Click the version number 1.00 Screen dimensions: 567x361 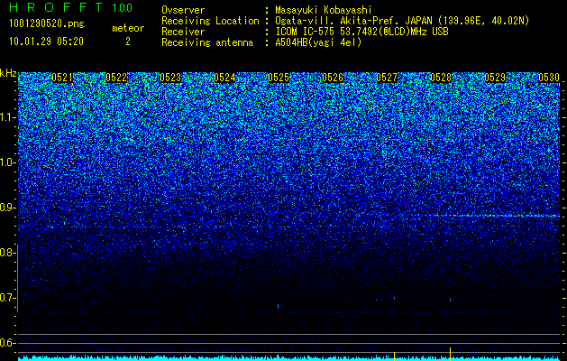122,7
